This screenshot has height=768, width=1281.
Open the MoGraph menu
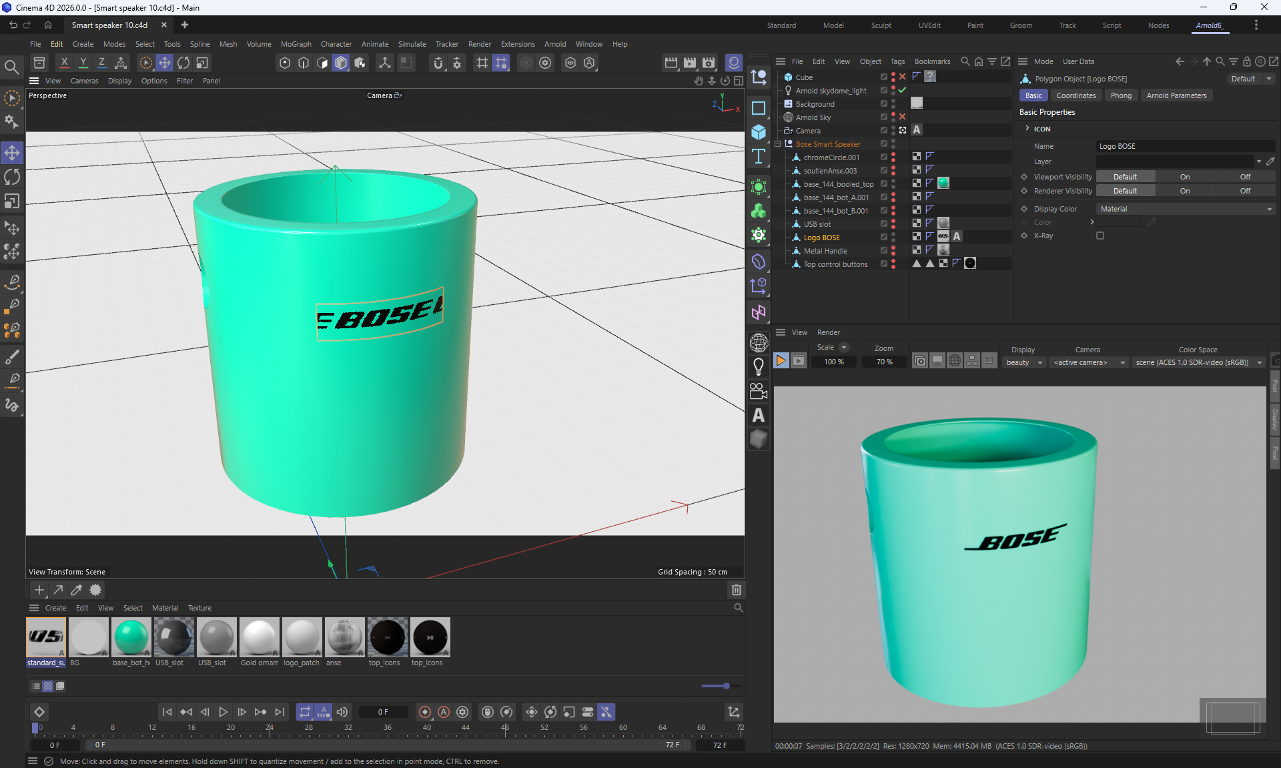pos(296,44)
